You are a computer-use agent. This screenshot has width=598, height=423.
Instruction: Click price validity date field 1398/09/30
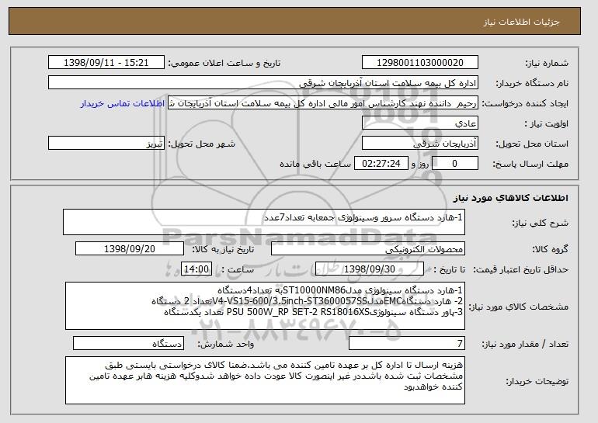[x=370, y=269]
